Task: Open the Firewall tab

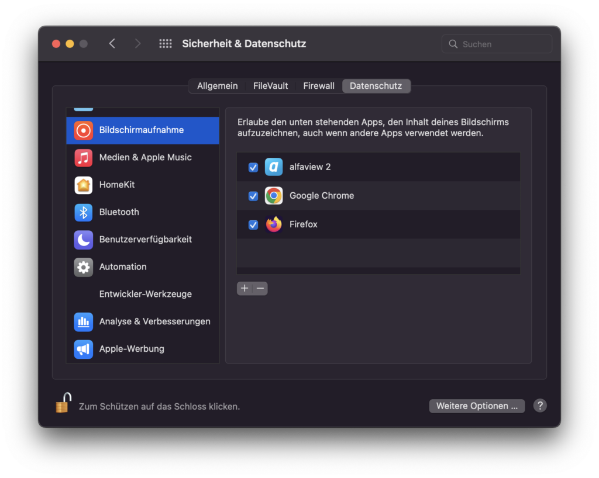Action: coord(318,85)
